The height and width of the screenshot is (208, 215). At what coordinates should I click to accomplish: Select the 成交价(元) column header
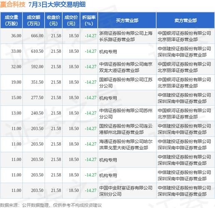[71, 20]
